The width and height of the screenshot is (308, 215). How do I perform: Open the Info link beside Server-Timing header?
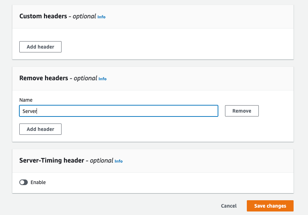coord(118,161)
